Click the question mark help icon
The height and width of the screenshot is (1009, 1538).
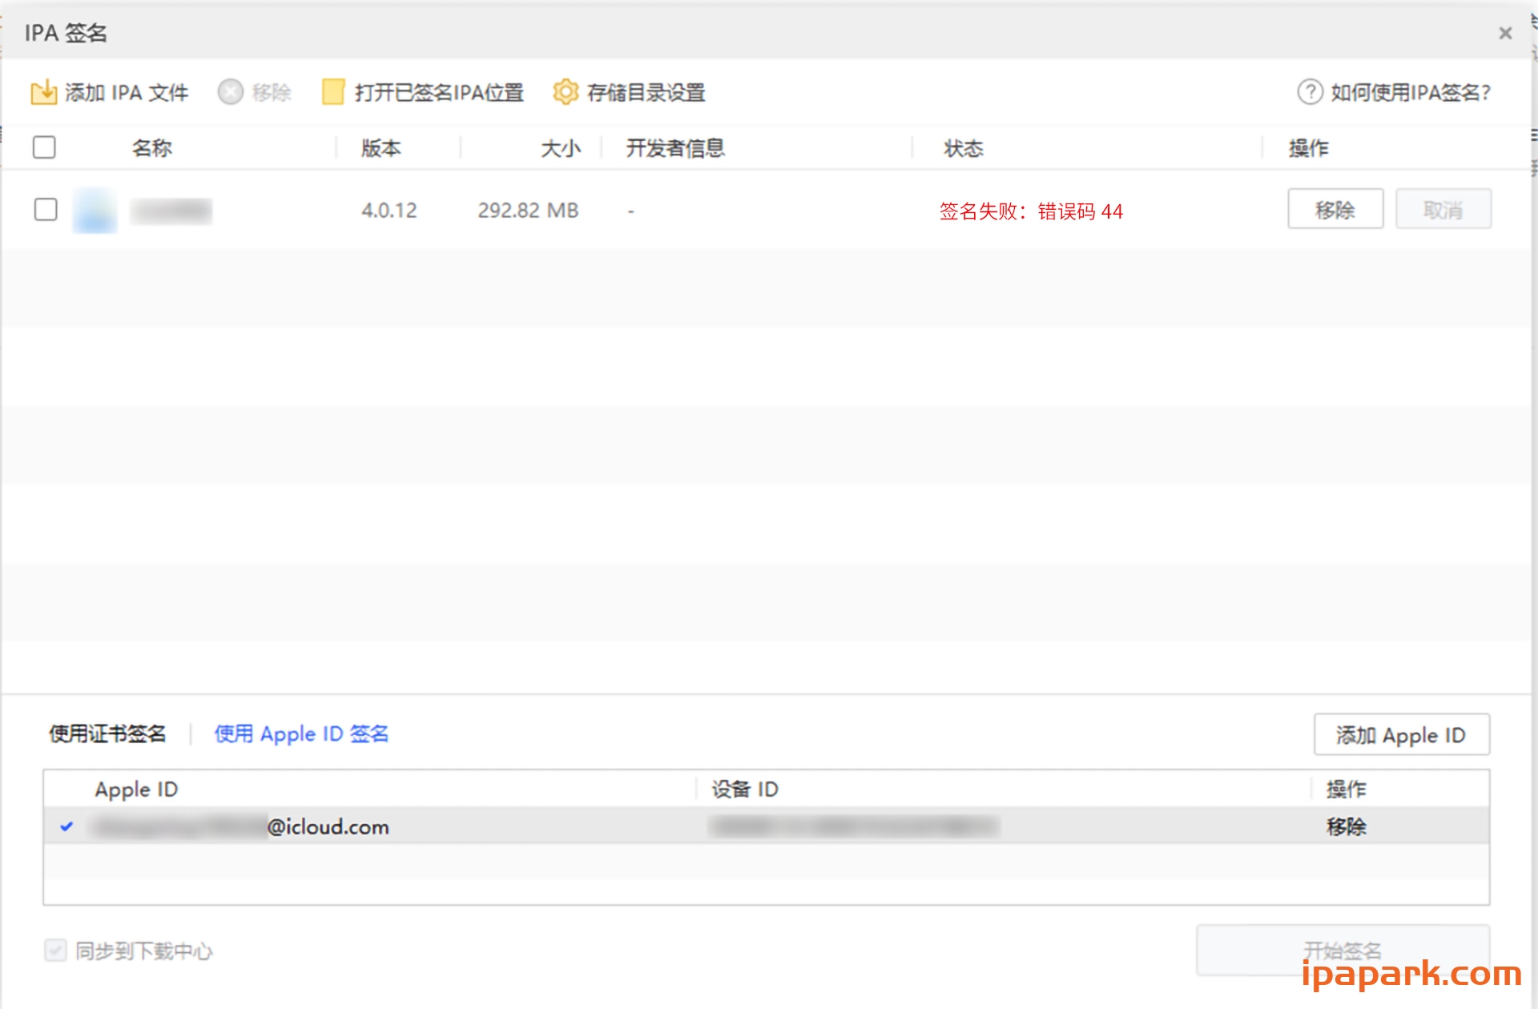1309,92
